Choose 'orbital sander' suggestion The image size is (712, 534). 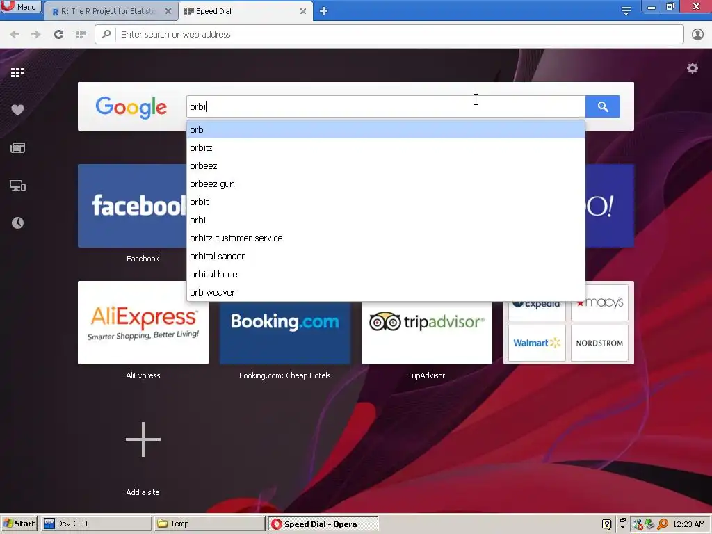385,257
